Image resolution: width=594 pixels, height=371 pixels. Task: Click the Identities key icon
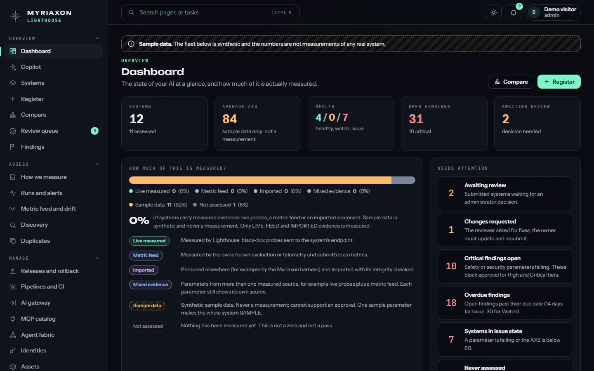pyautogui.click(x=13, y=351)
